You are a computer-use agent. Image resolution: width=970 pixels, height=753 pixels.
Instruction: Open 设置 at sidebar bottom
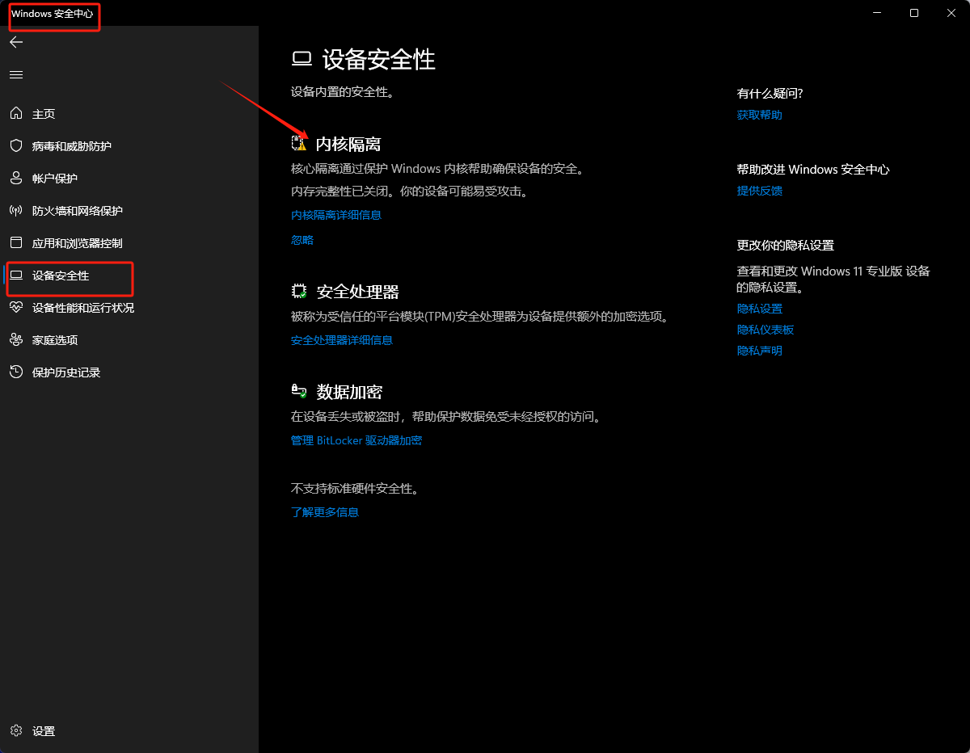click(44, 731)
